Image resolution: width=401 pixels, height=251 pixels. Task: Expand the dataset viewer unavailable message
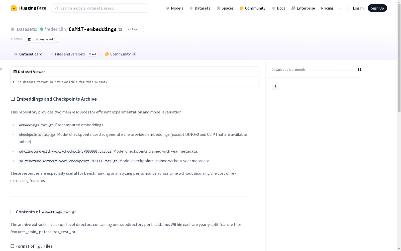pyautogui.click(x=60, y=82)
